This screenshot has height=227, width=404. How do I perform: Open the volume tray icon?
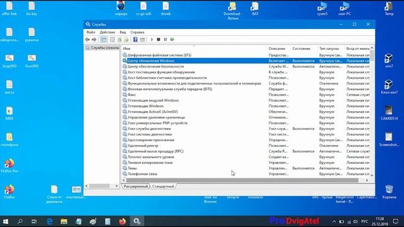(355, 221)
